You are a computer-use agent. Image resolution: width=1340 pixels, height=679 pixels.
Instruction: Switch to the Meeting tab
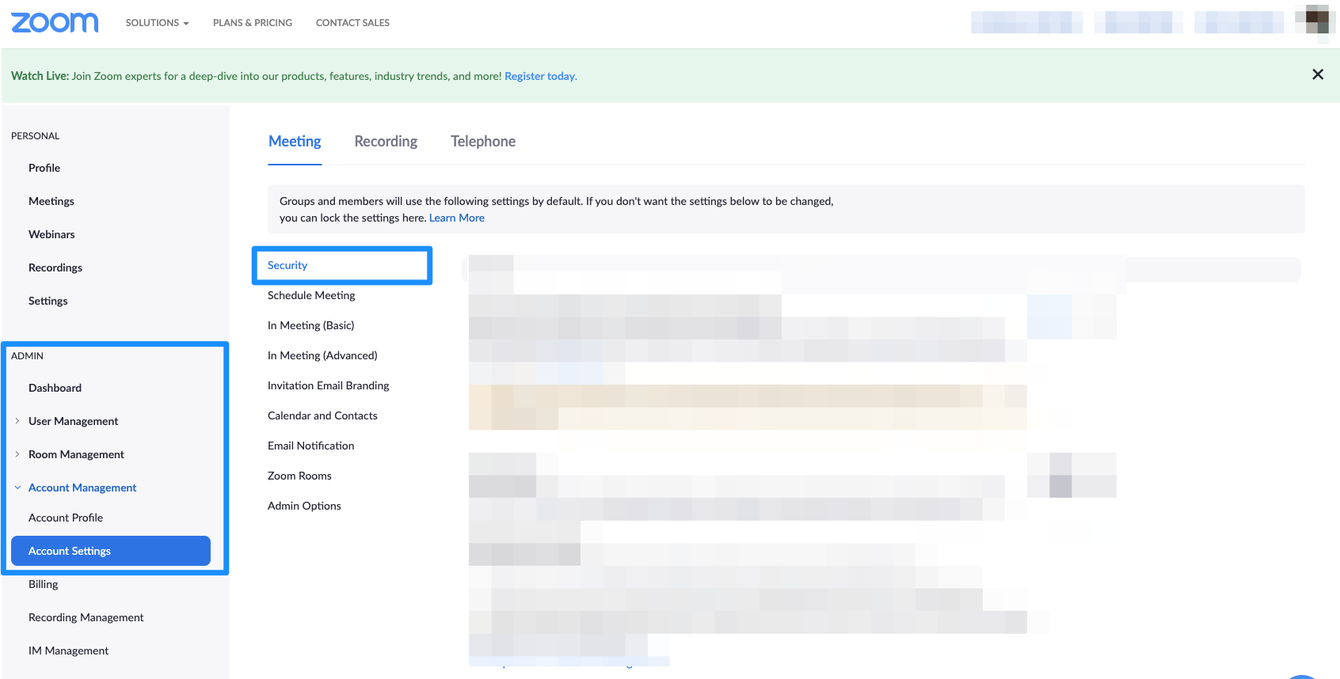(295, 142)
